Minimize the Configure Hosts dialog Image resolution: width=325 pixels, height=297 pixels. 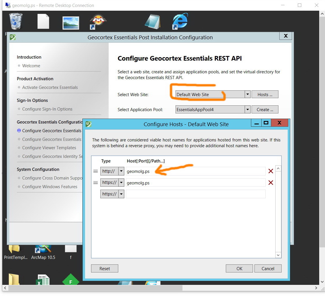(256, 123)
